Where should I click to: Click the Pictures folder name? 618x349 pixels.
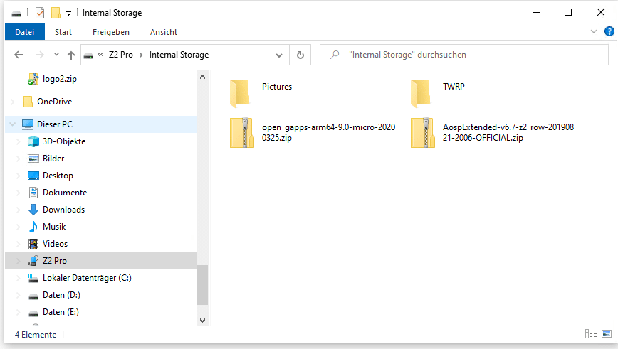277,87
